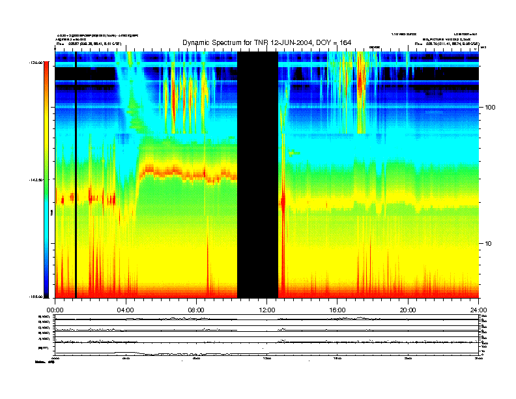Click the 08:00 time axis label
This screenshot has width=516, height=399.
tap(196, 310)
